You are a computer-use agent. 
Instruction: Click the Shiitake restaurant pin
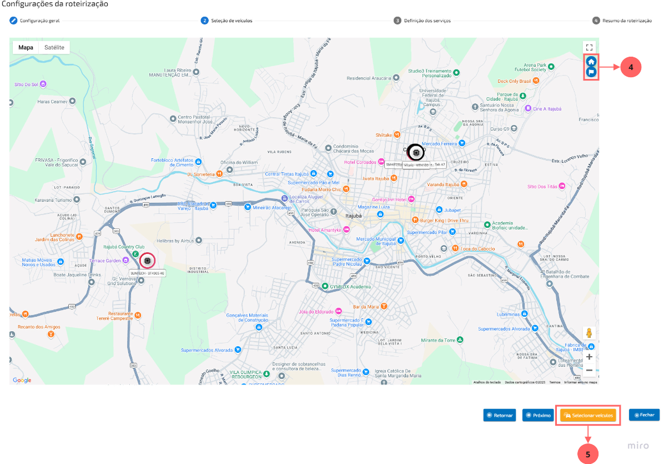point(397,134)
